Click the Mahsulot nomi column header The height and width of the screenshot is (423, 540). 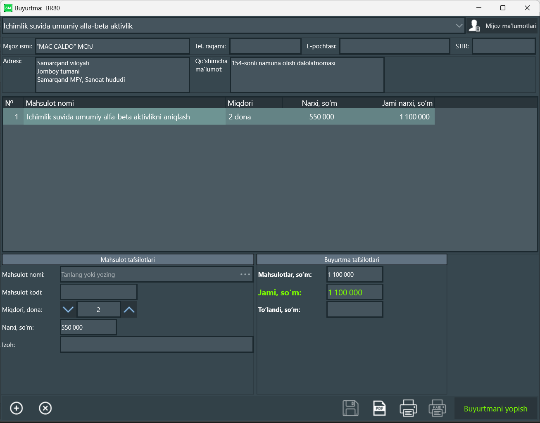(124, 103)
